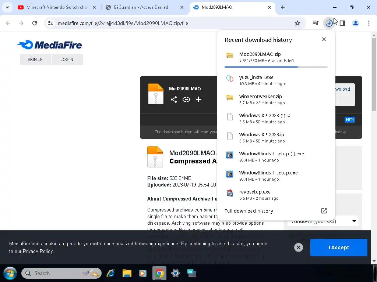Screen dimensions: 377x282
Task: Click the Chrome downloads toolbar icon
Action: [329, 23]
